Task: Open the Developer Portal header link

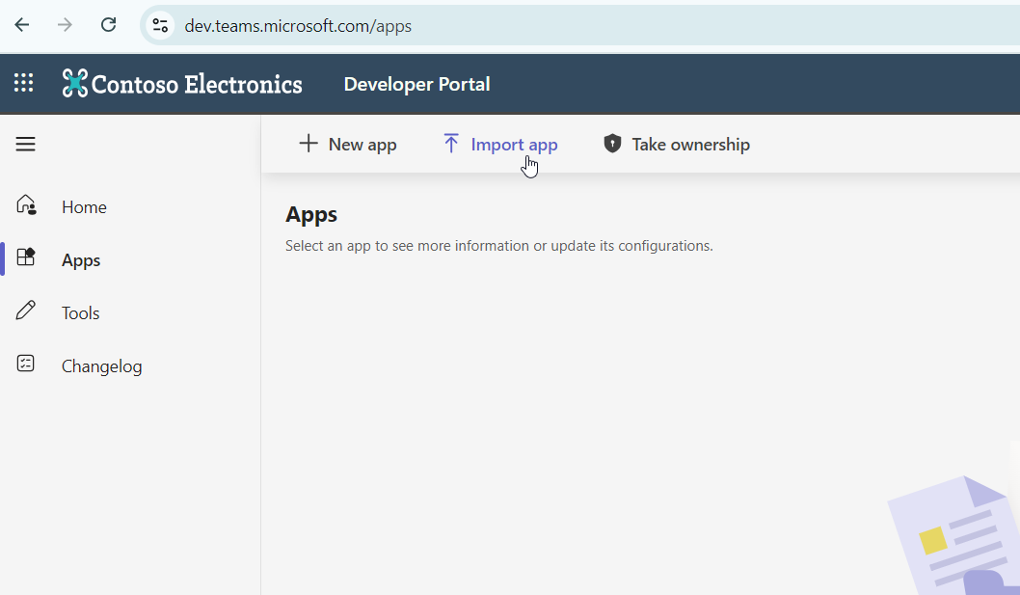Action: pos(417,84)
